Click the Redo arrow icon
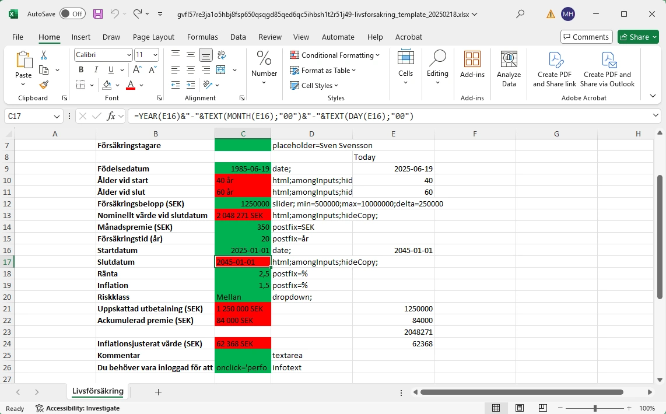The image size is (666, 414). point(137,14)
